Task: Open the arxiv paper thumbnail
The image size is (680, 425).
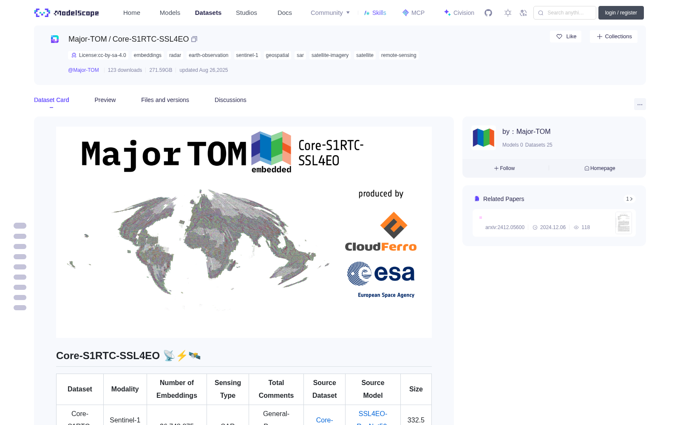Action: click(623, 223)
